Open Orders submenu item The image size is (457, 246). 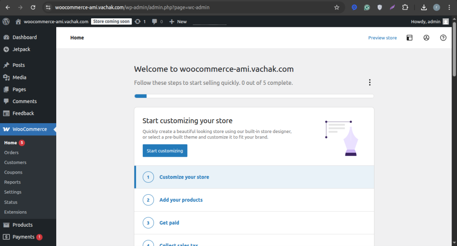point(11,152)
